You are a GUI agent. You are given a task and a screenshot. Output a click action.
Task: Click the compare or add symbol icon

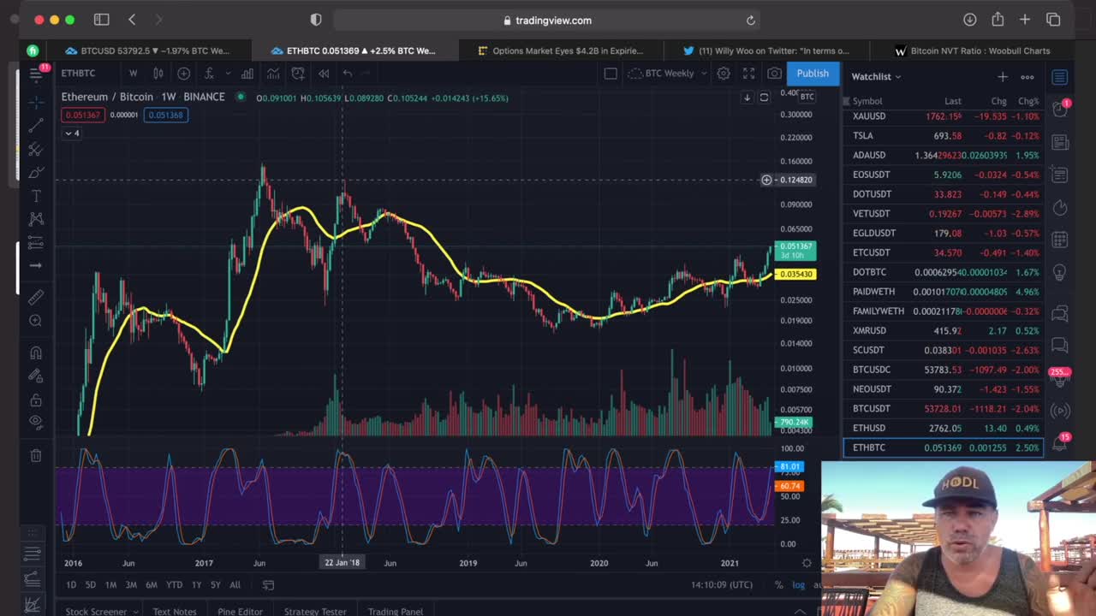pos(183,74)
